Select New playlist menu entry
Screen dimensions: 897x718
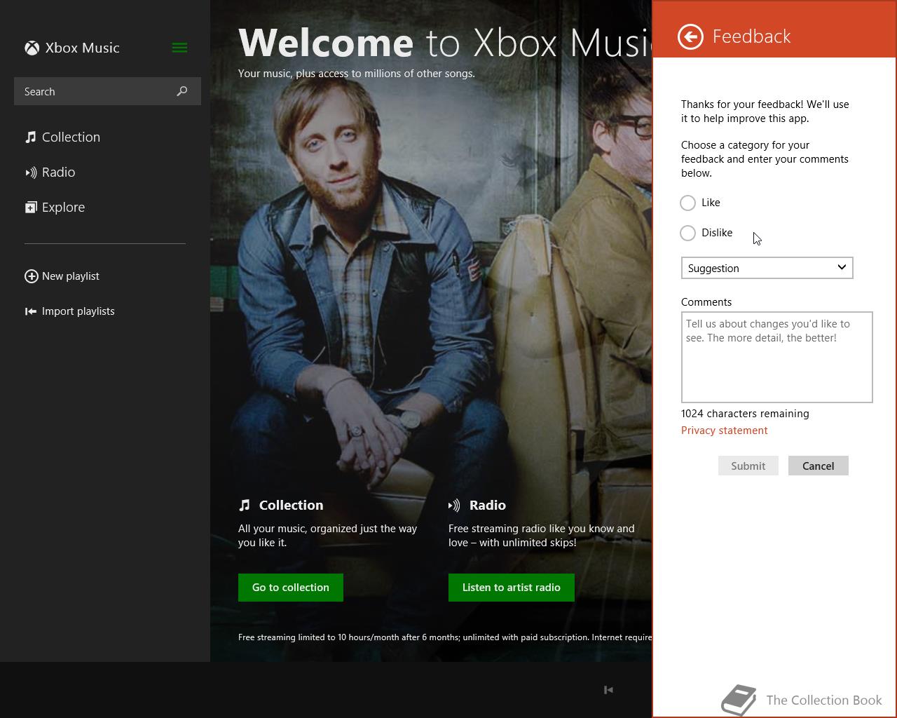tap(70, 276)
